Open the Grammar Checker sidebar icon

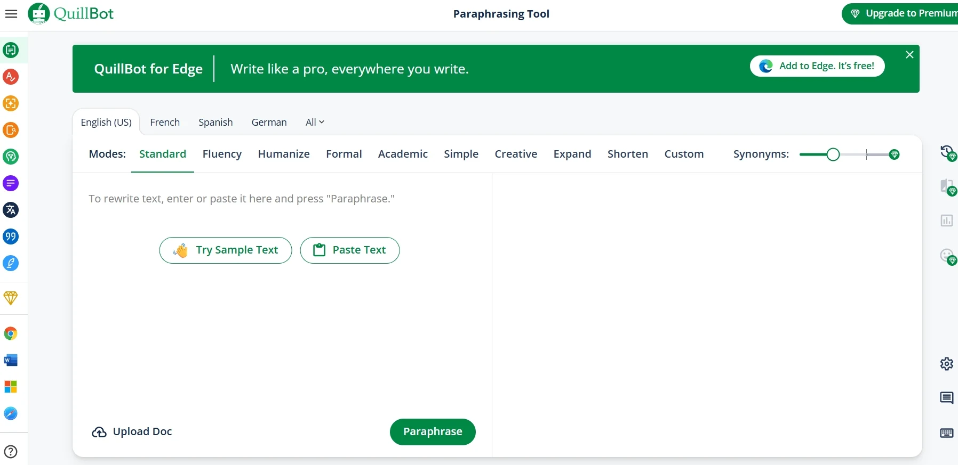click(11, 77)
